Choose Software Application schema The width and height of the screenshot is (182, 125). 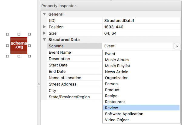click(x=124, y=114)
